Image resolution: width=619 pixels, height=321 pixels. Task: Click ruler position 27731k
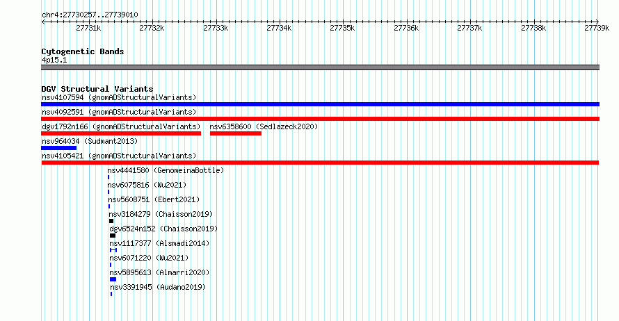(88, 28)
